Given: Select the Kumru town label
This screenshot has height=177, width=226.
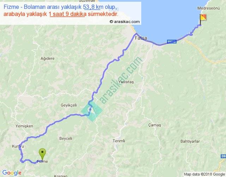Looking at the screenshot, I should (x=18, y=146).
